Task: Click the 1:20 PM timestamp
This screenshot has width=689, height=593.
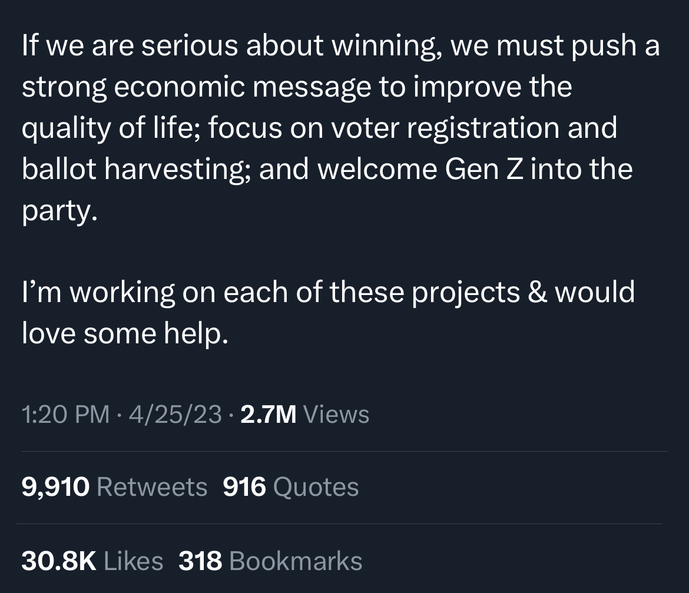Action: 65,415
